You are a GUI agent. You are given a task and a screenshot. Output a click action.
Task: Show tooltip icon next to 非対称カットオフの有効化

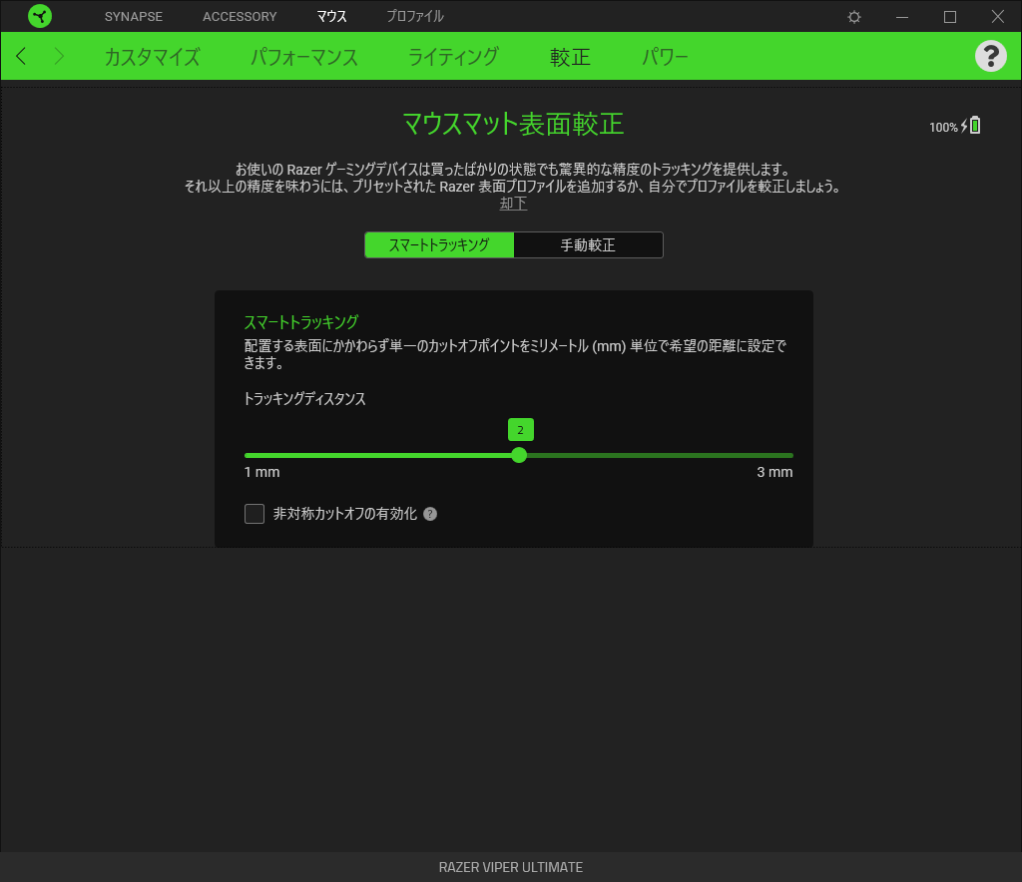(430, 514)
